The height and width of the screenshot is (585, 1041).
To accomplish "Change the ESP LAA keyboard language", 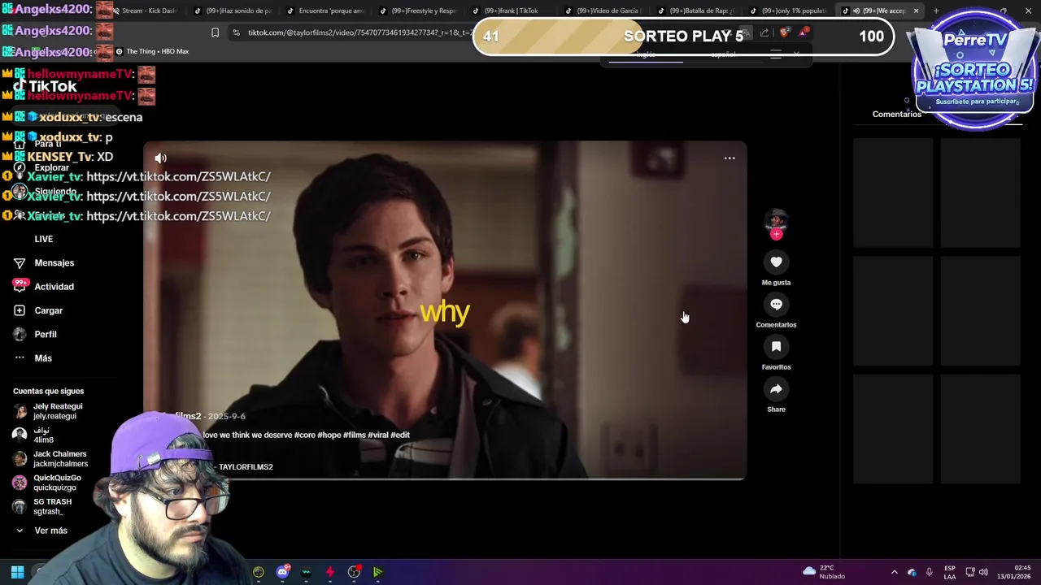I will click(x=950, y=572).
